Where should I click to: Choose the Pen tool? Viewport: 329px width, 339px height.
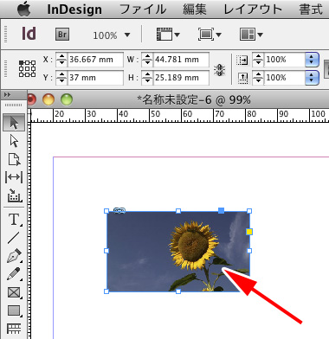tap(14, 256)
